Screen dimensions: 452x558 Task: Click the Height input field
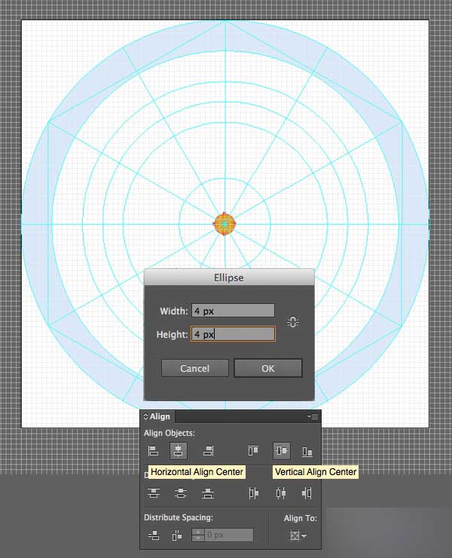[x=233, y=334]
